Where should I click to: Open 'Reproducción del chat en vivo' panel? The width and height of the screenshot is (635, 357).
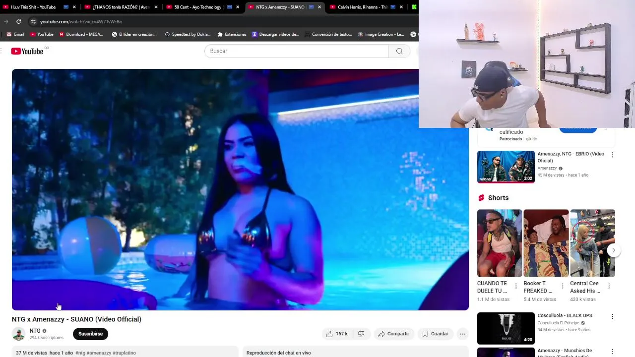tap(278, 353)
